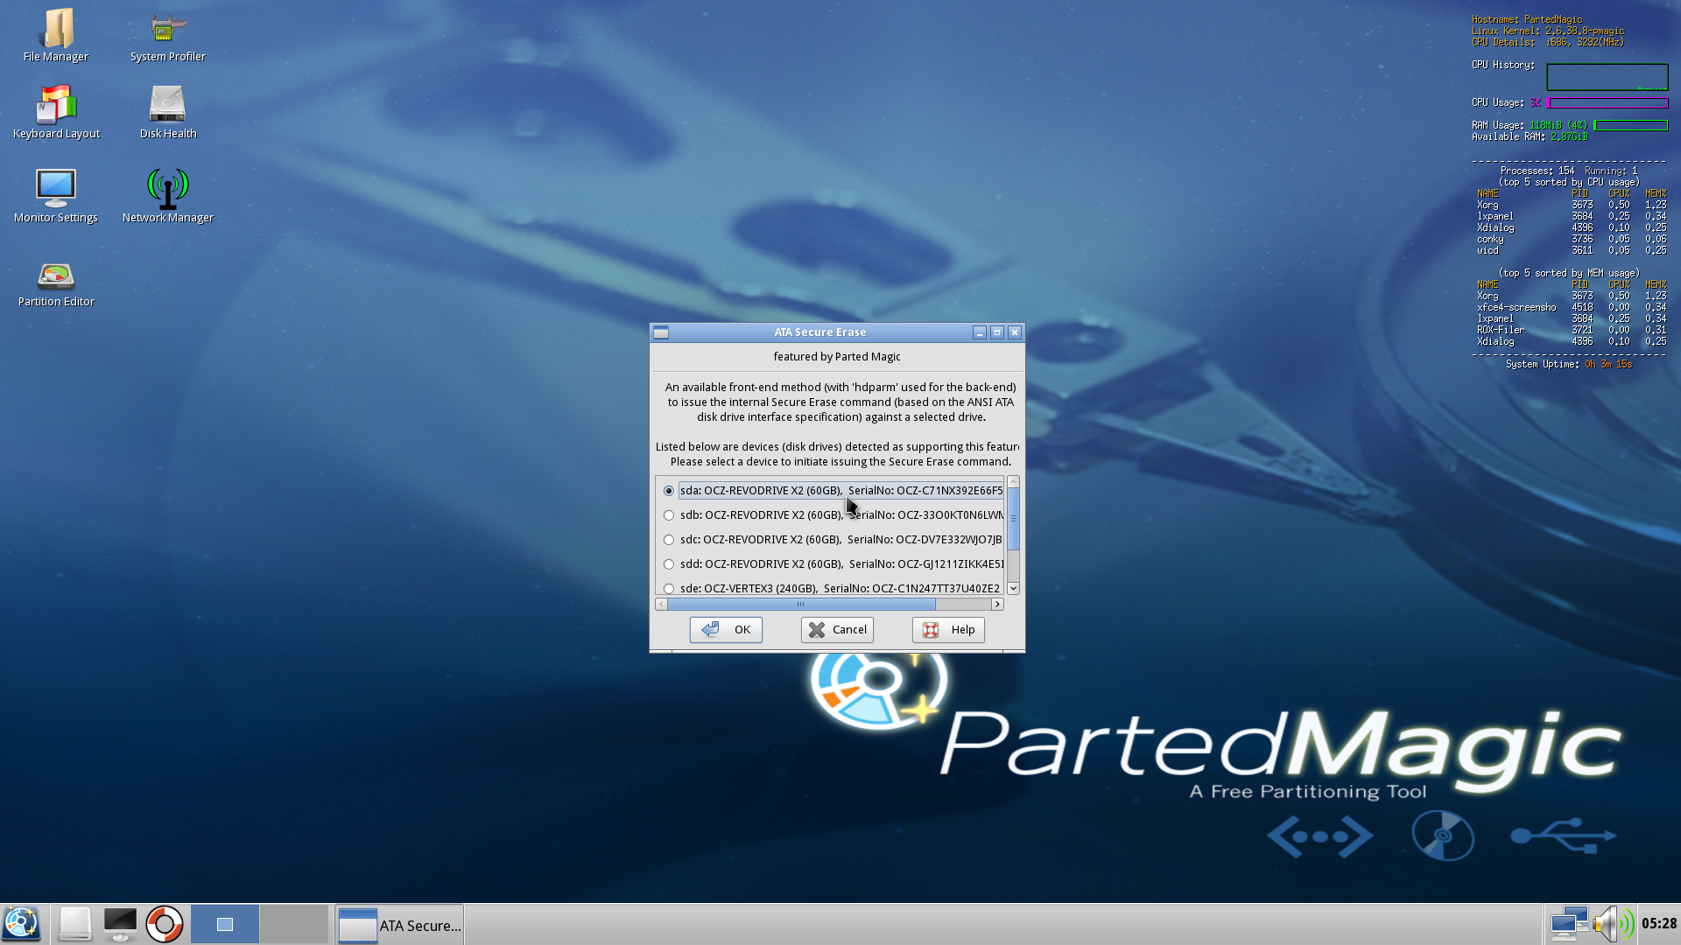This screenshot has height=945, width=1681.
Task: Click the horizontal scroll left arrow
Action: pos(661,605)
